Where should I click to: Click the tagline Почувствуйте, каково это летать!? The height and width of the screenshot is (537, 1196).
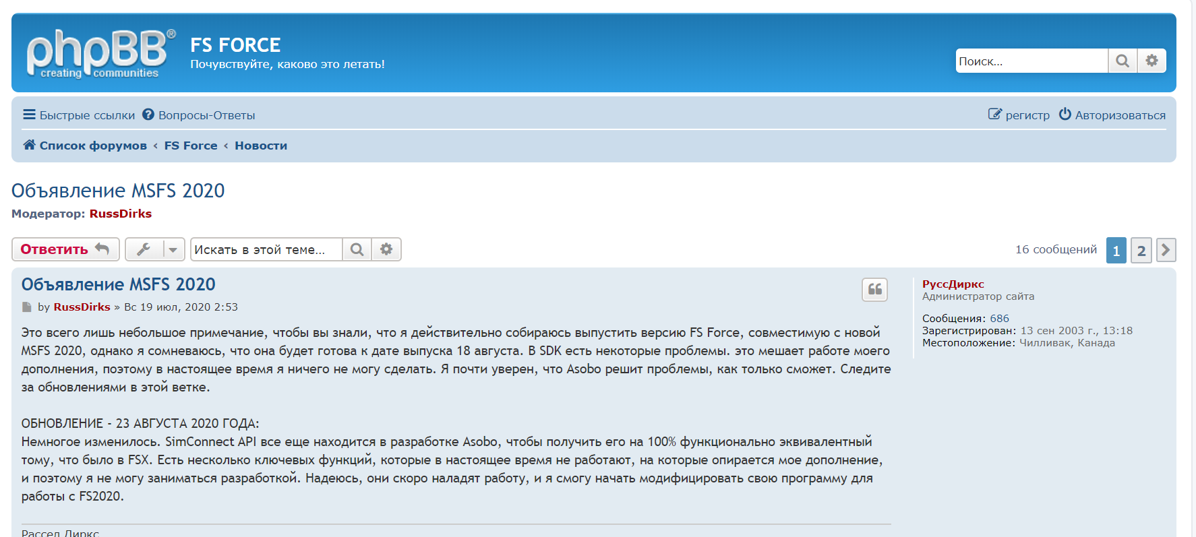pyautogui.click(x=288, y=65)
